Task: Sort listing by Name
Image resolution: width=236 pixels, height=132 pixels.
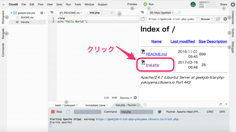Action: pos(156,41)
